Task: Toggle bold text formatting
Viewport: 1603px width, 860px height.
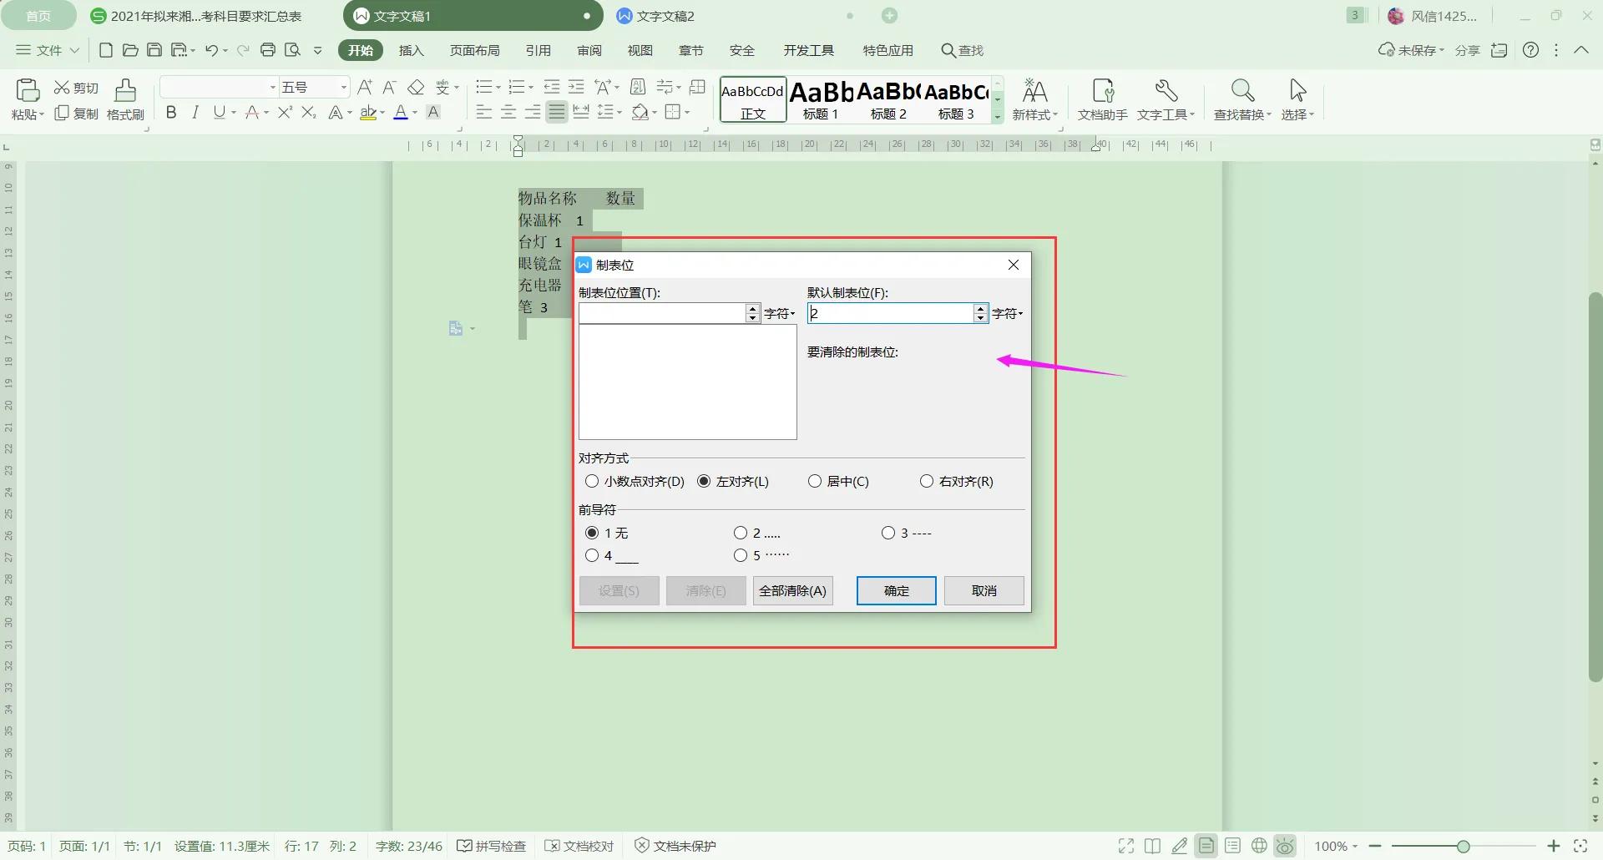Action: pos(171,113)
